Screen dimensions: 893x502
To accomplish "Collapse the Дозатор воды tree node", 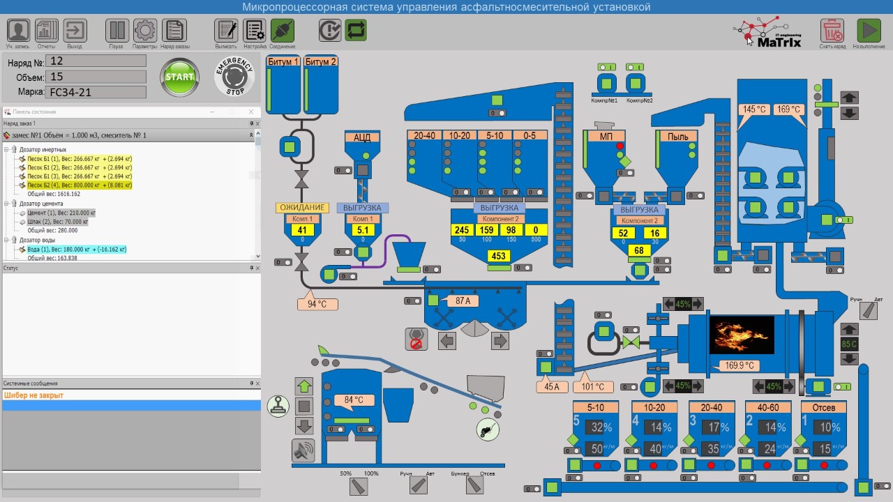I will pyautogui.click(x=6, y=240).
